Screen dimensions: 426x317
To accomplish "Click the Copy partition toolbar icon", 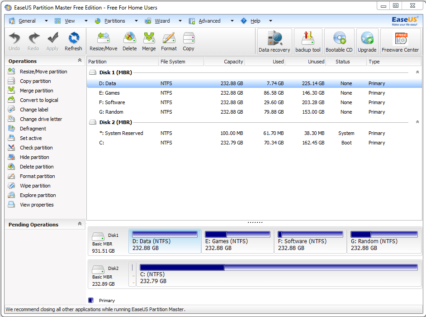I will pos(189,41).
